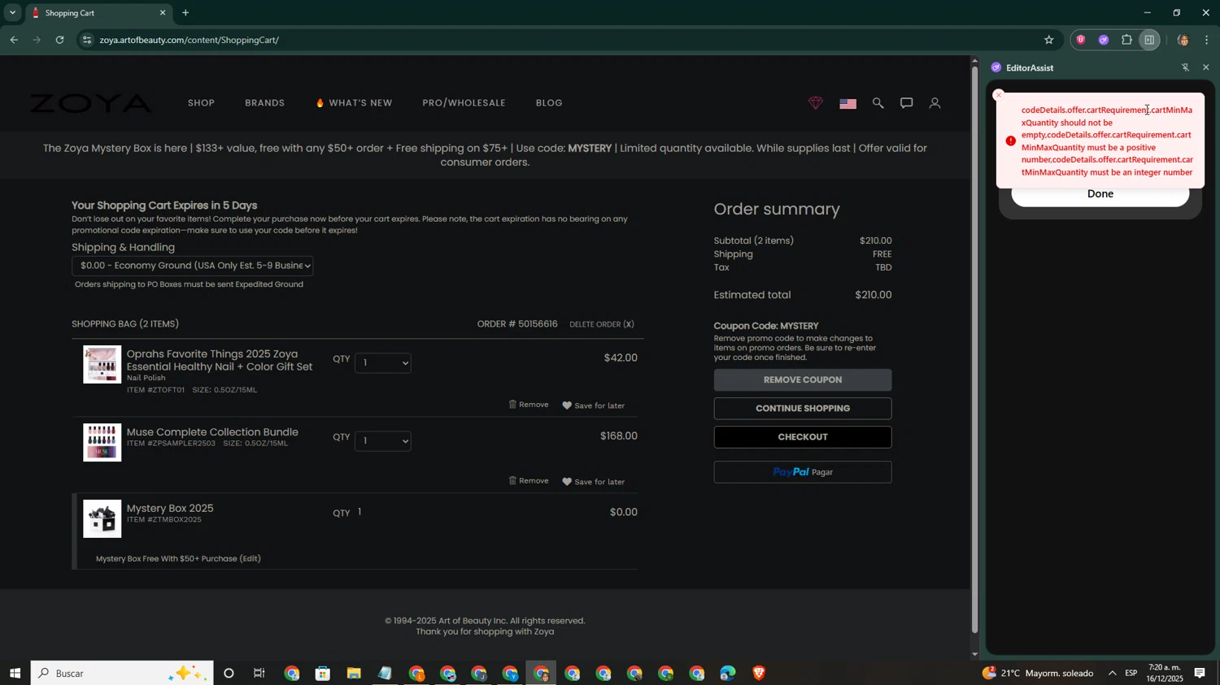Open the BRANDS menu
Image resolution: width=1220 pixels, height=685 pixels.
(x=264, y=103)
